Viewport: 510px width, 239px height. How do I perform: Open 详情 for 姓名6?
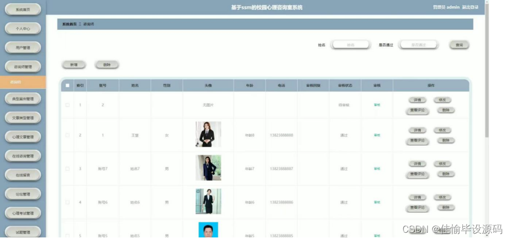point(418,197)
